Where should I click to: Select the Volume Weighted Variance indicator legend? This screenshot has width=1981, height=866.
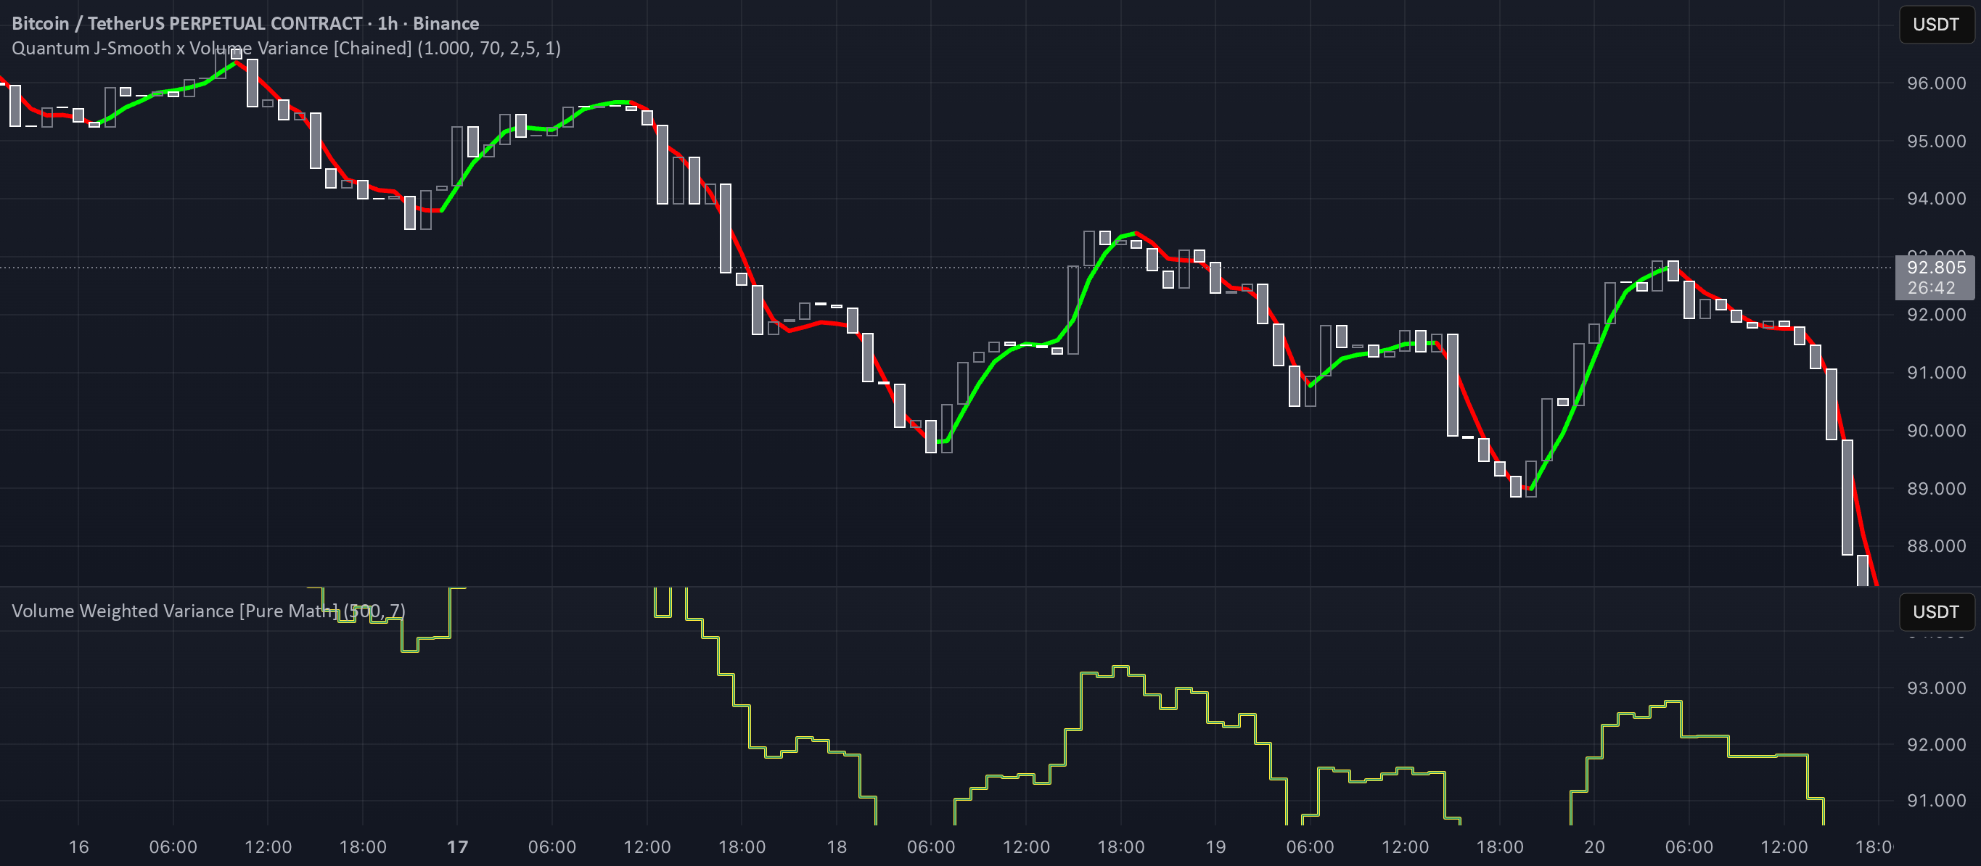(208, 611)
